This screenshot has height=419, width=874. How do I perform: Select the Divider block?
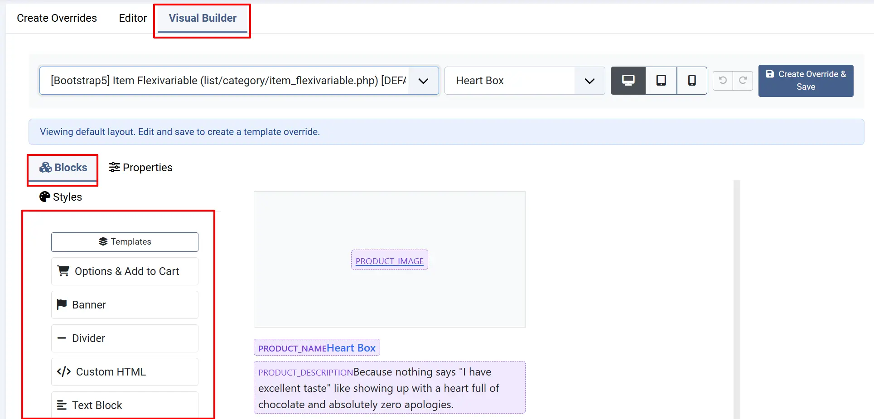[x=125, y=338]
